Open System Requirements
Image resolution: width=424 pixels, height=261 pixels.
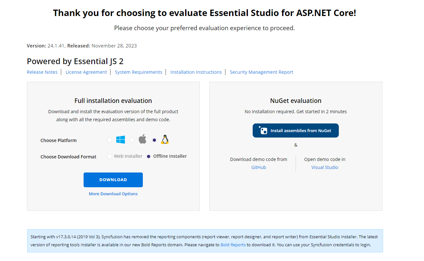pos(138,72)
